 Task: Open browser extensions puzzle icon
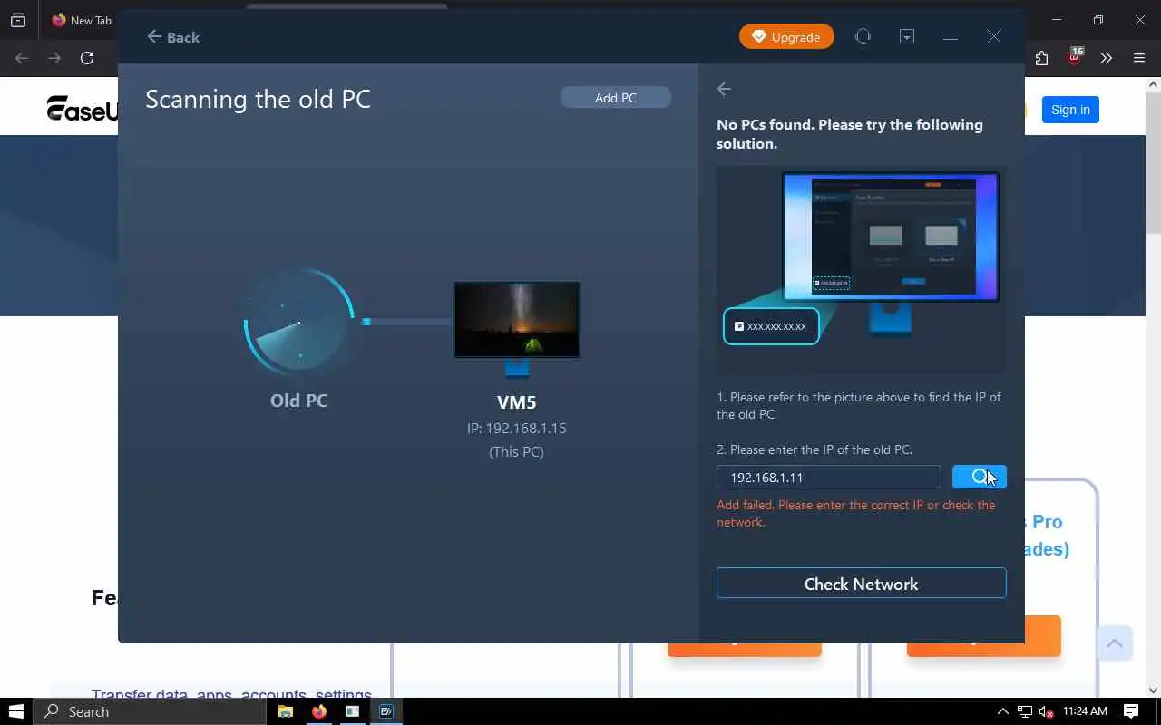[x=1041, y=58]
